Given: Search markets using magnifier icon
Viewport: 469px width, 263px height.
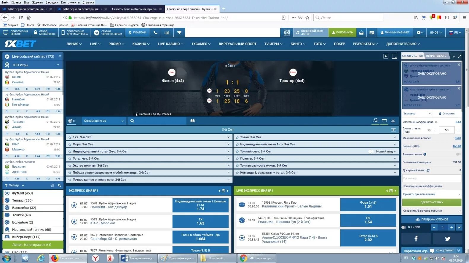Looking at the screenshot, I should coord(132,121).
